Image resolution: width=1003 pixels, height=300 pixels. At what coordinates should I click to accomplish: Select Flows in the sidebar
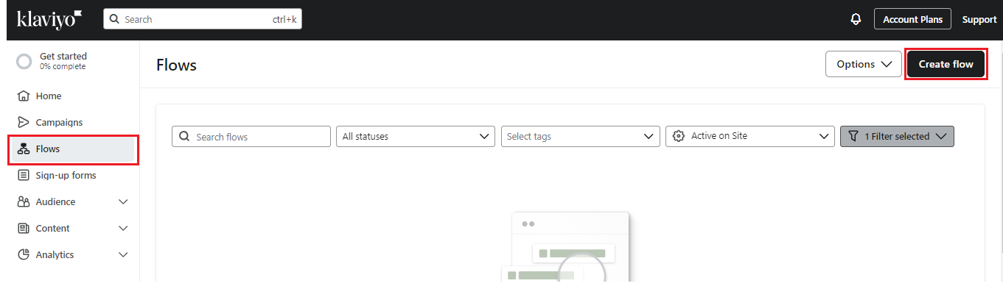[x=73, y=149]
